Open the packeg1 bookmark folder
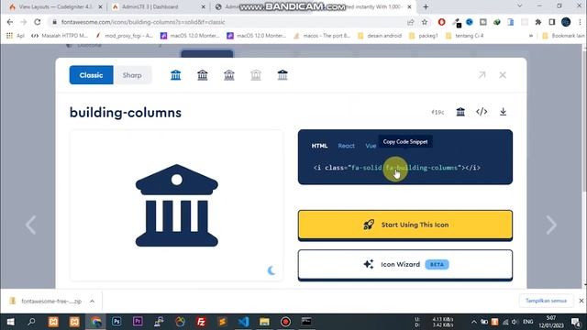This screenshot has height=330, width=587. (x=424, y=36)
